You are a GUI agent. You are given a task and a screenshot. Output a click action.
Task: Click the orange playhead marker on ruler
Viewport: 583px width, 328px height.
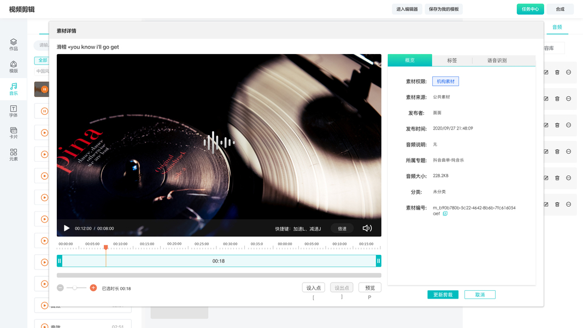point(106,247)
